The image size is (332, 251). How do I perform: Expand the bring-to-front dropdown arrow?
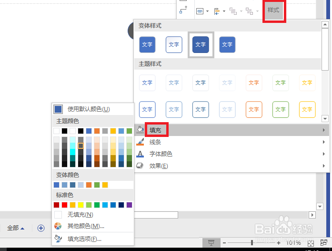(x=241, y=11)
